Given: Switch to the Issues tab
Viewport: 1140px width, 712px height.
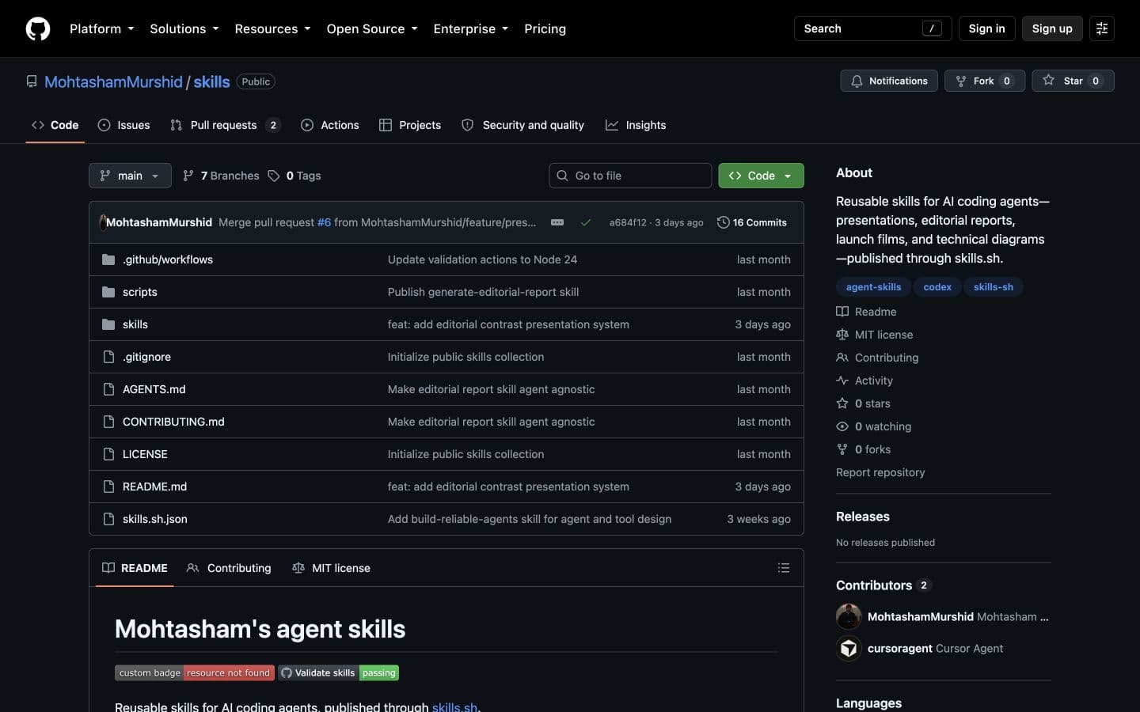Looking at the screenshot, I should click(124, 125).
